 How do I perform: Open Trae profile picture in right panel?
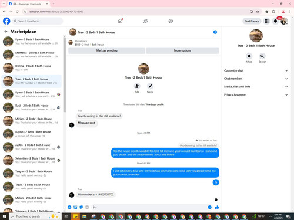[256, 36]
